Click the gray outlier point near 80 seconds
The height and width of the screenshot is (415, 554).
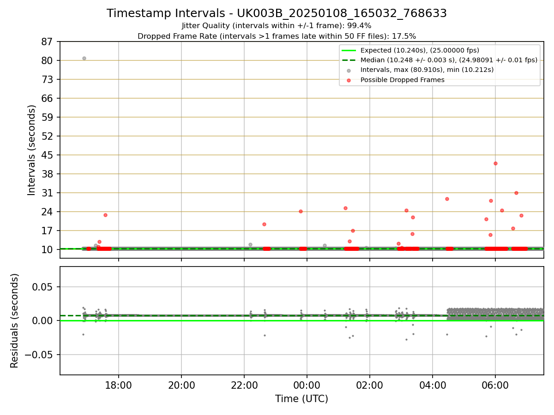pos(84,58)
